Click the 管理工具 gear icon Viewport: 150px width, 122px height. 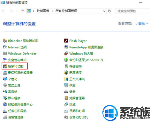(5, 85)
